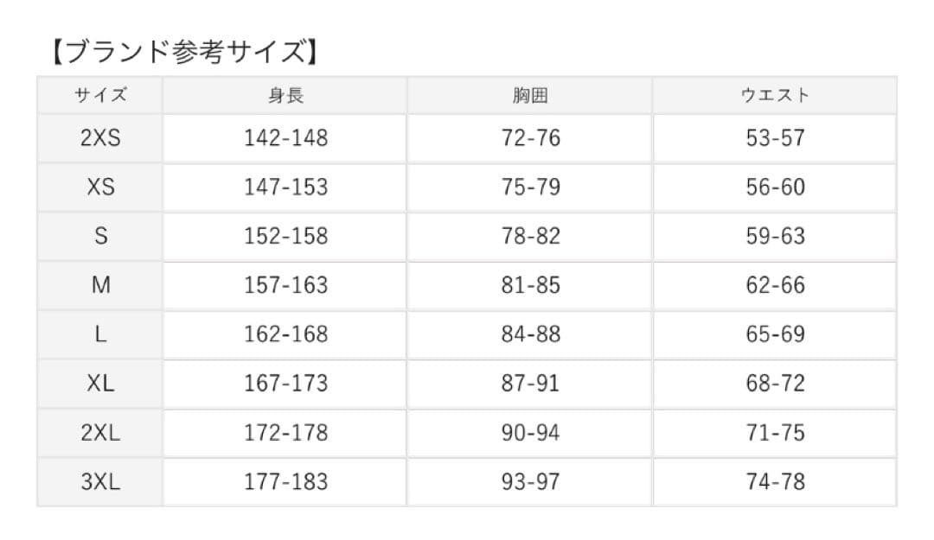Select the S size row label

pyautogui.click(x=100, y=236)
